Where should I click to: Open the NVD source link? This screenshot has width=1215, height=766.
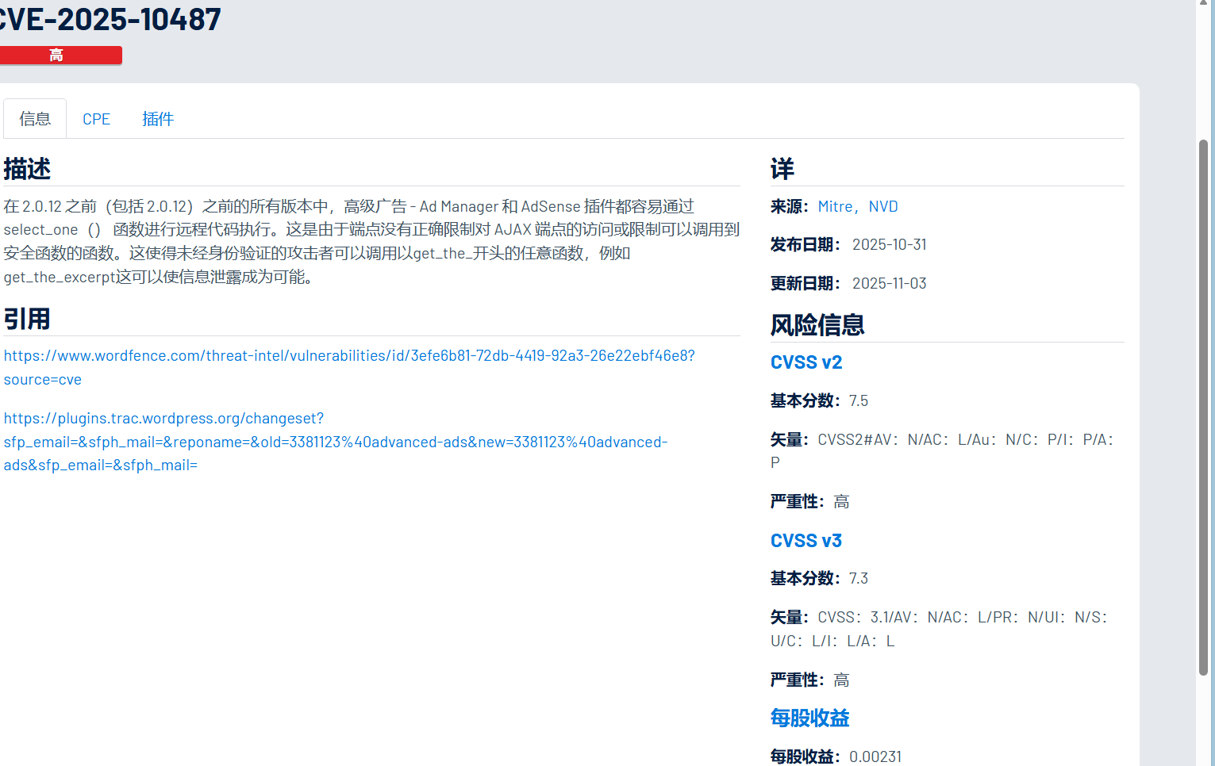click(884, 206)
